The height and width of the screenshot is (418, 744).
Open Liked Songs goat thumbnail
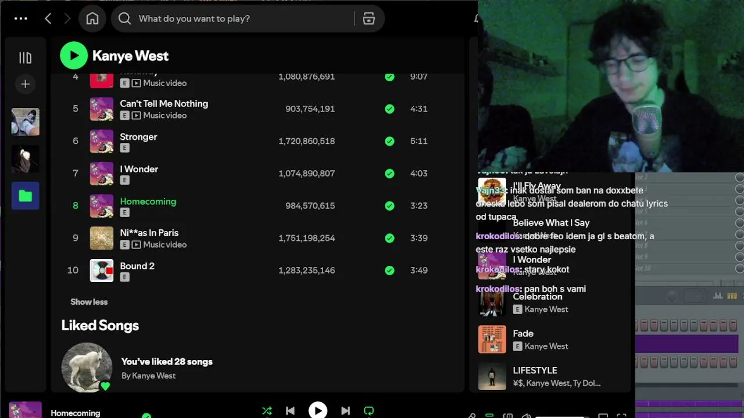[x=87, y=367]
